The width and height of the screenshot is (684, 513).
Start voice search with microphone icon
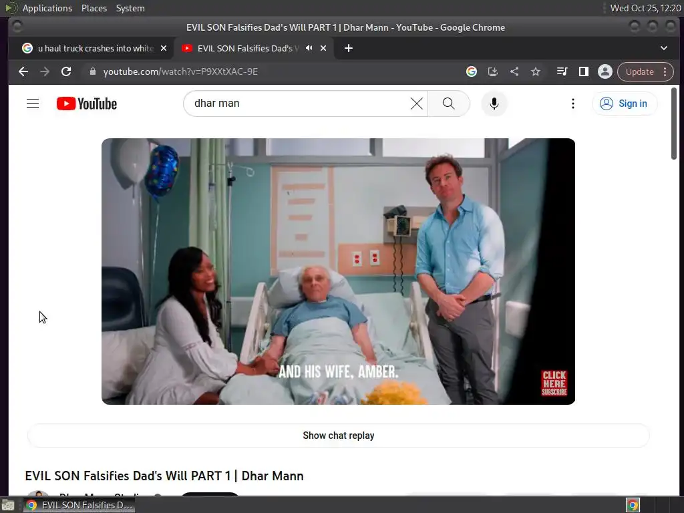click(494, 104)
